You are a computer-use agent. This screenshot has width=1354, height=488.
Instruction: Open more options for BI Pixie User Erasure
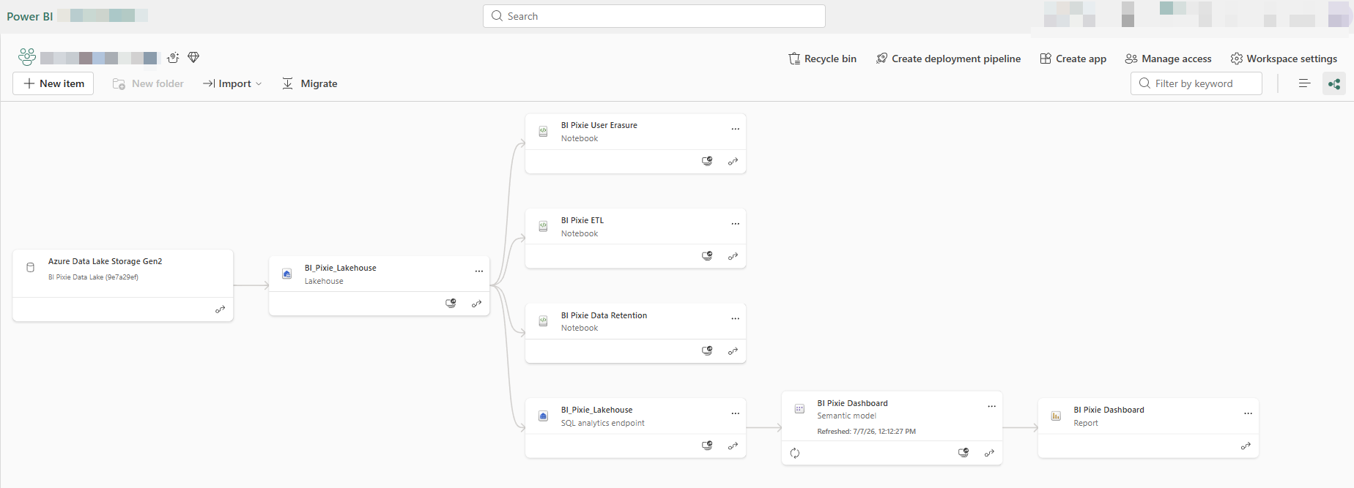coord(735,129)
